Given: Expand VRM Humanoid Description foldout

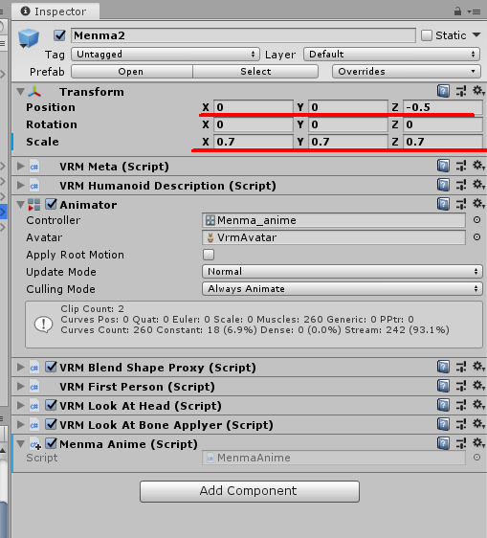Looking at the screenshot, I should click(x=21, y=186).
